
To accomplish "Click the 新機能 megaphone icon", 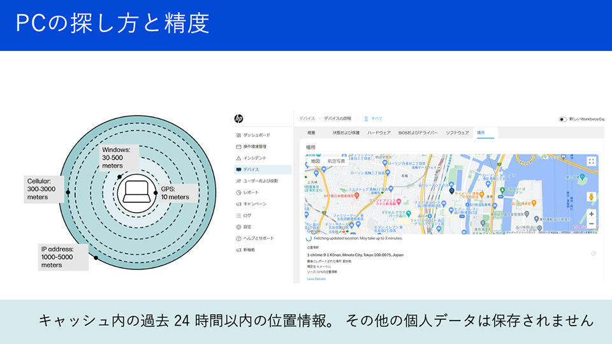I will [x=238, y=250].
